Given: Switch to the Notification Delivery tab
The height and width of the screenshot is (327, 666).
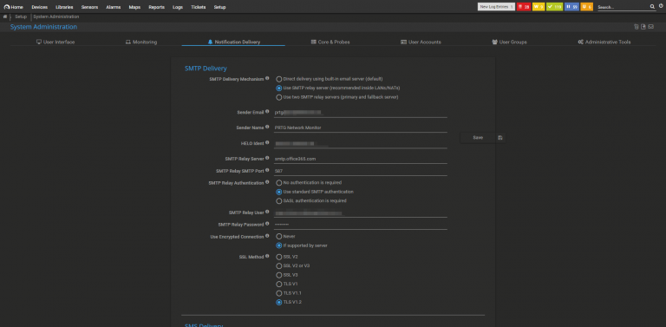Looking at the screenshot, I should coord(233,42).
